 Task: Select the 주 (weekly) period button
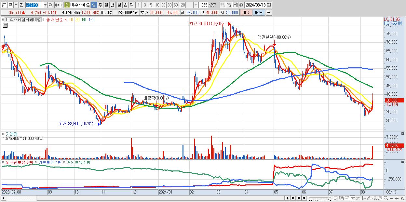[100, 5]
